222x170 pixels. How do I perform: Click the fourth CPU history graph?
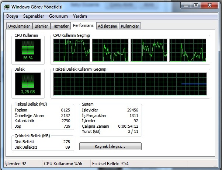click(188, 50)
